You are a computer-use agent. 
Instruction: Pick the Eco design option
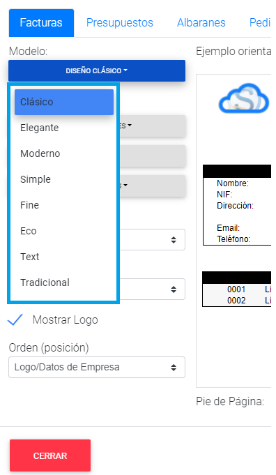tap(64, 231)
